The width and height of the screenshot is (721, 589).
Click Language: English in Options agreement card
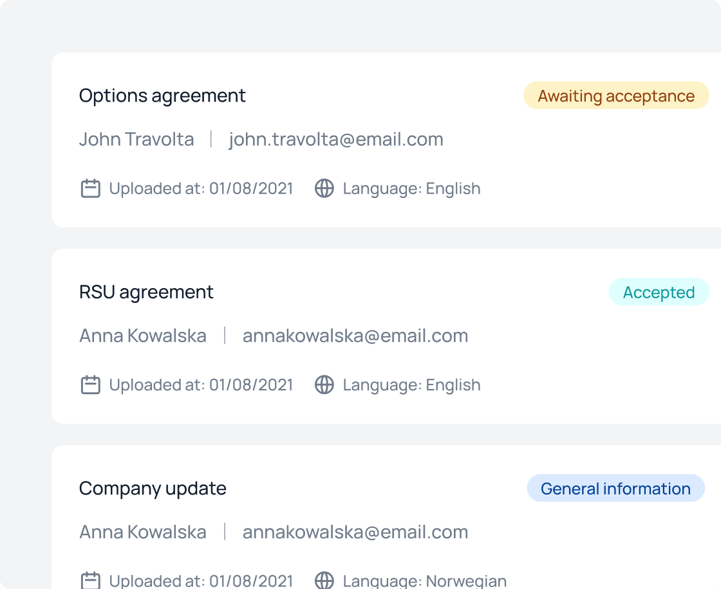pos(411,189)
